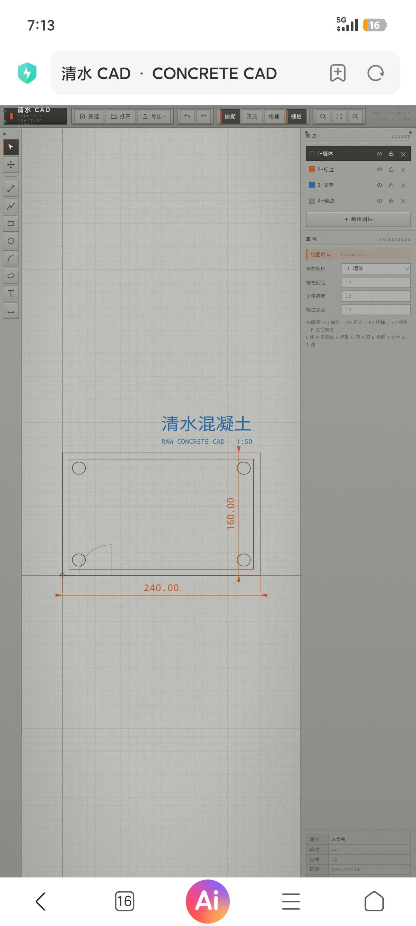Screen dimensions: 416x926
Task: Select the ellipse tool
Action: point(11,276)
